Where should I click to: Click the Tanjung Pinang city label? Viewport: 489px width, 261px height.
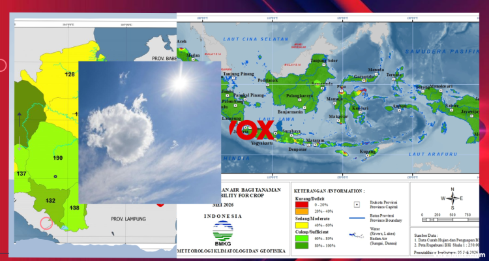pos(238,74)
